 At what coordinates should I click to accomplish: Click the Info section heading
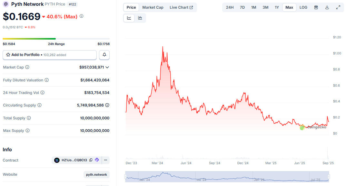[x=7, y=150]
